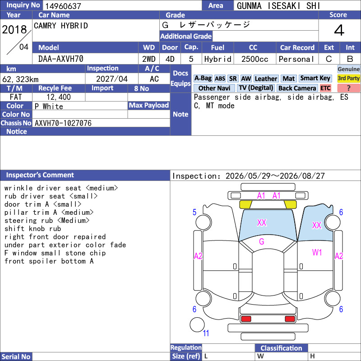This screenshot has width=361, height=361.
Task: Click the A-Bag equipment badge
Action: [203, 79]
